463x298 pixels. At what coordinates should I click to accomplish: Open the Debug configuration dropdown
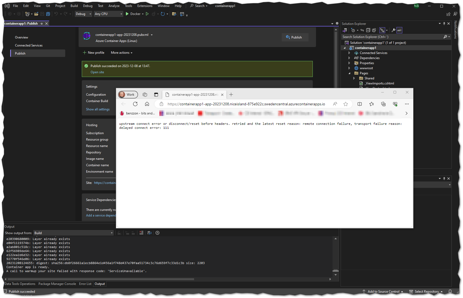click(83, 14)
